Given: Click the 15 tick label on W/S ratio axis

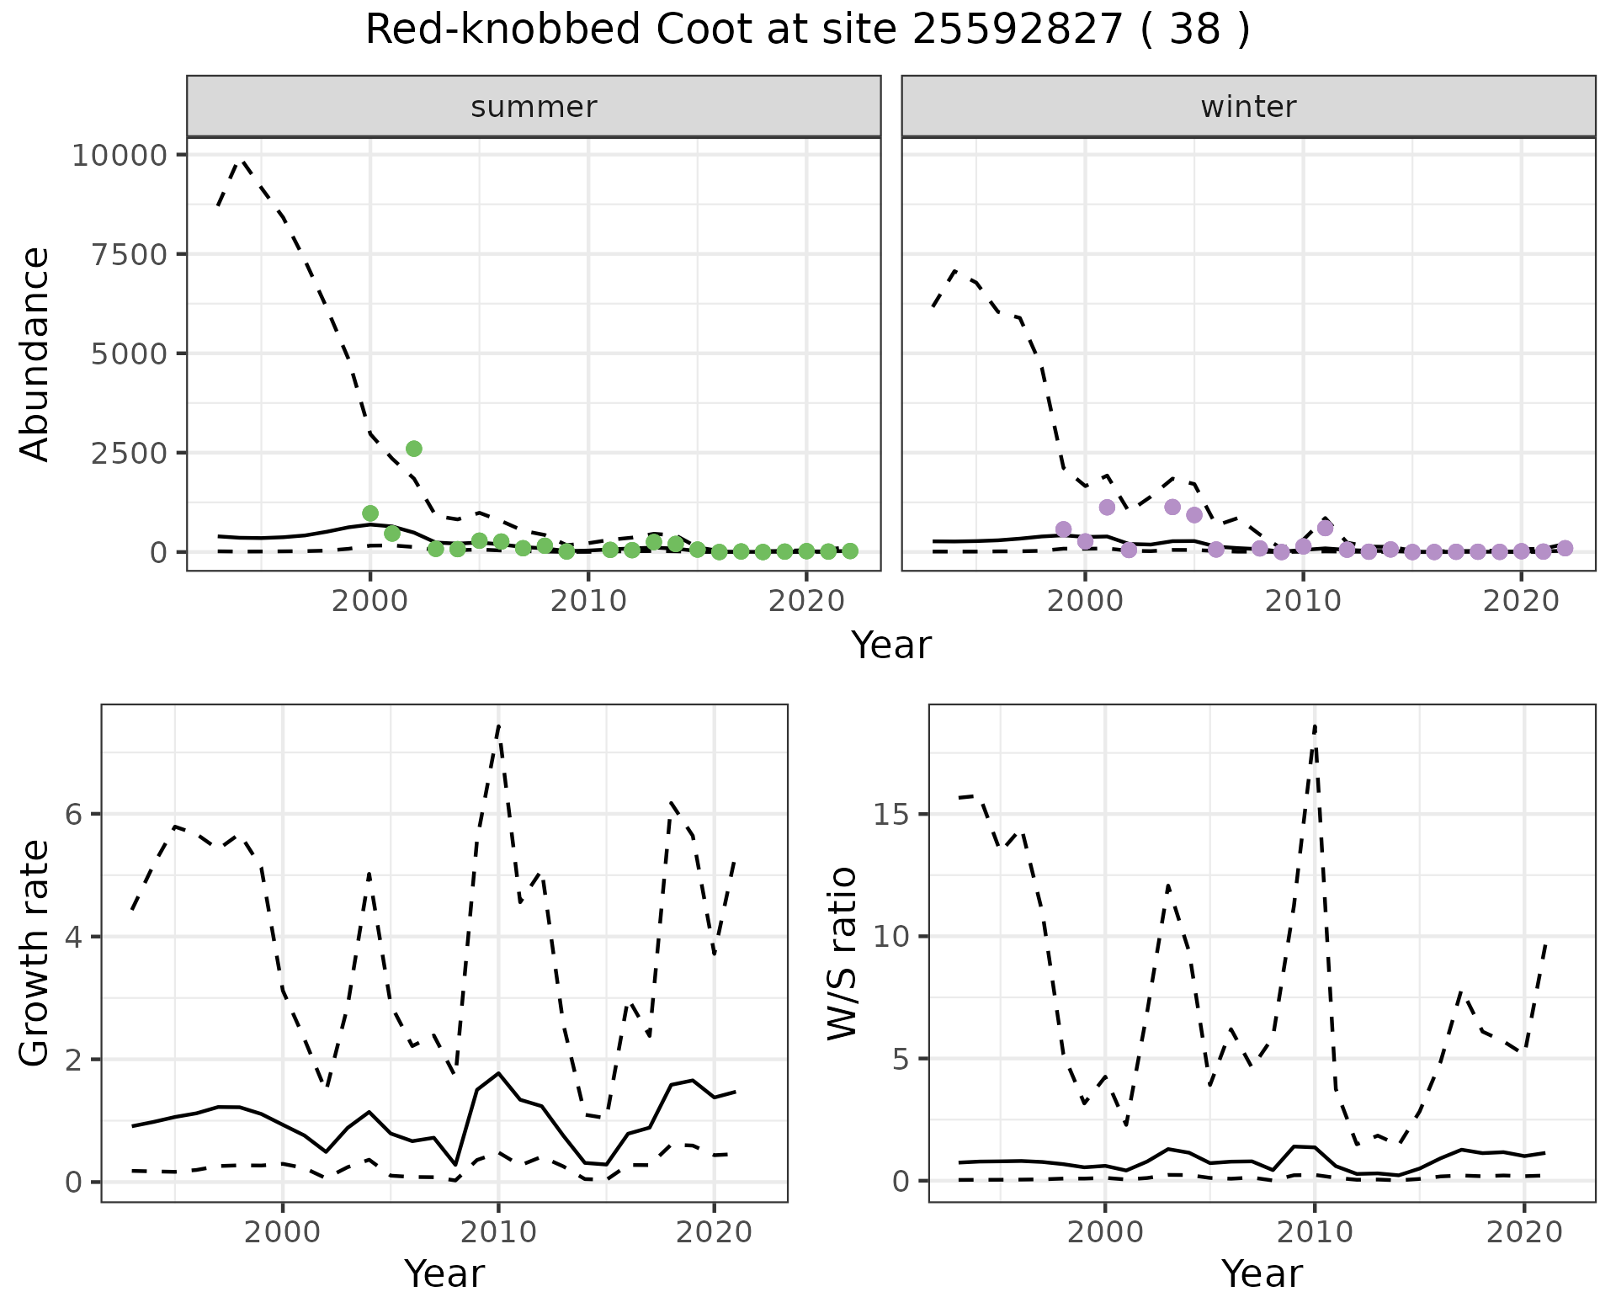Looking at the screenshot, I should tap(890, 815).
